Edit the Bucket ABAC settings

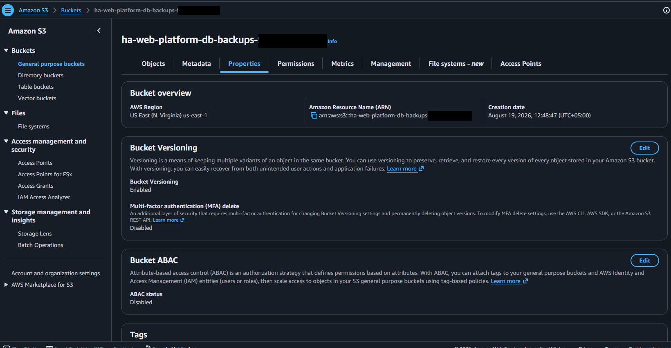(645, 260)
